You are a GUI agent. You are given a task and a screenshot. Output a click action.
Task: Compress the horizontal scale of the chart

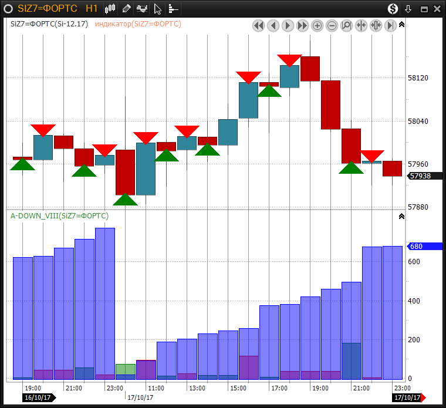tap(361, 25)
